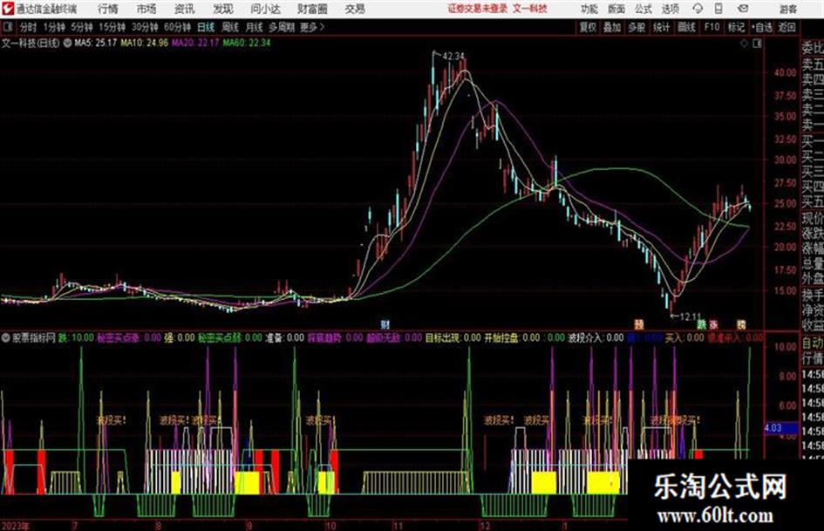Click the mobile phone icon
The width and height of the screenshot is (824, 531).
[x=718, y=9]
